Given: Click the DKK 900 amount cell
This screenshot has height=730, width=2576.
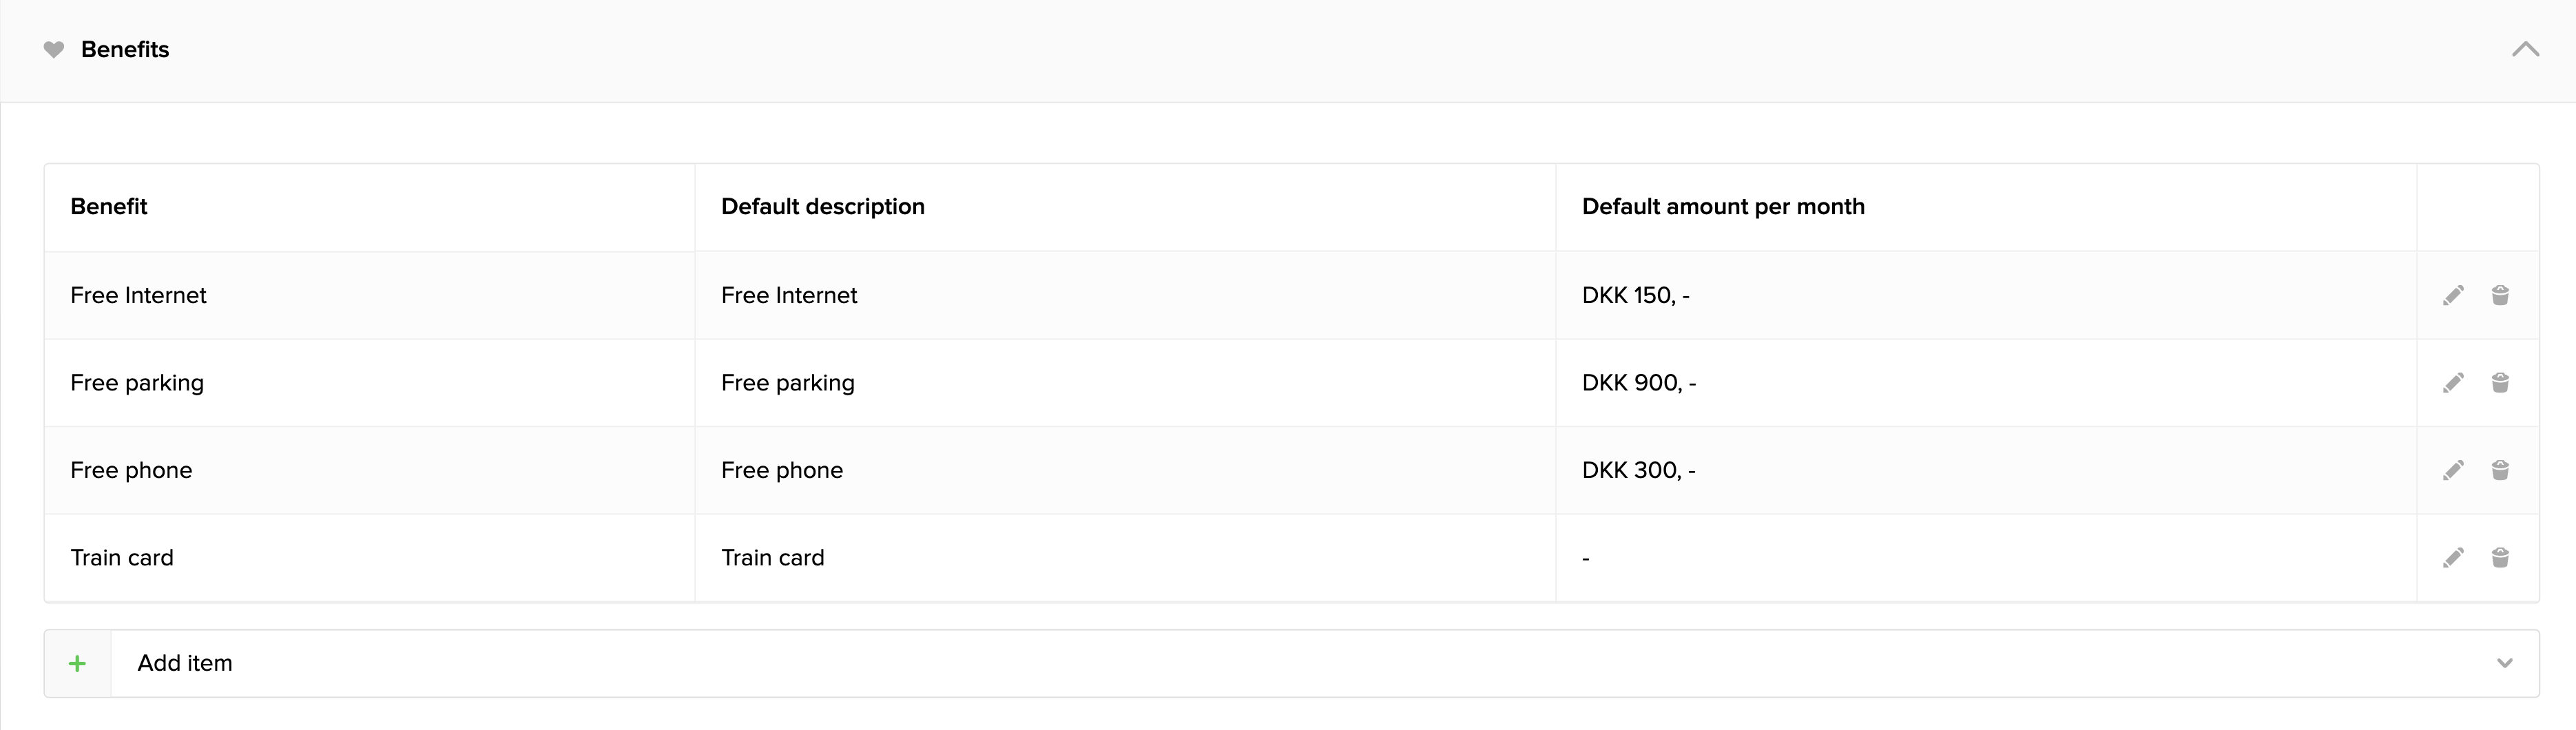Looking at the screenshot, I should (x=1638, y=383).
